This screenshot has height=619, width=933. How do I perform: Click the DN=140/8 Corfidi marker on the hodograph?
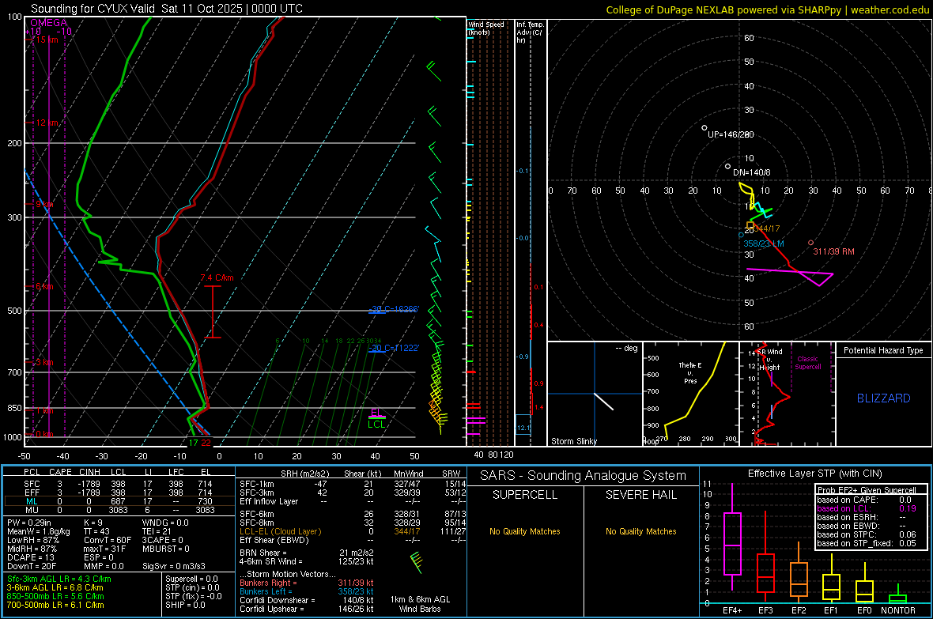tap(727, 167)
